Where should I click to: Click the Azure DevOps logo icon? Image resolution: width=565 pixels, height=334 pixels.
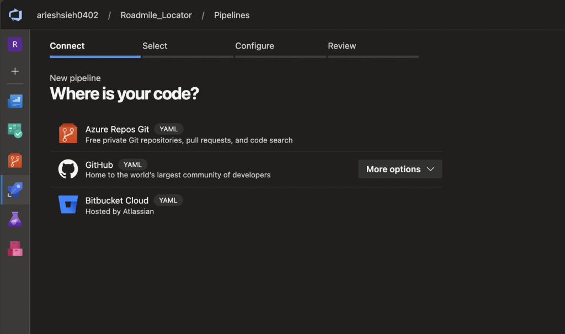click(x=15, y=15)
